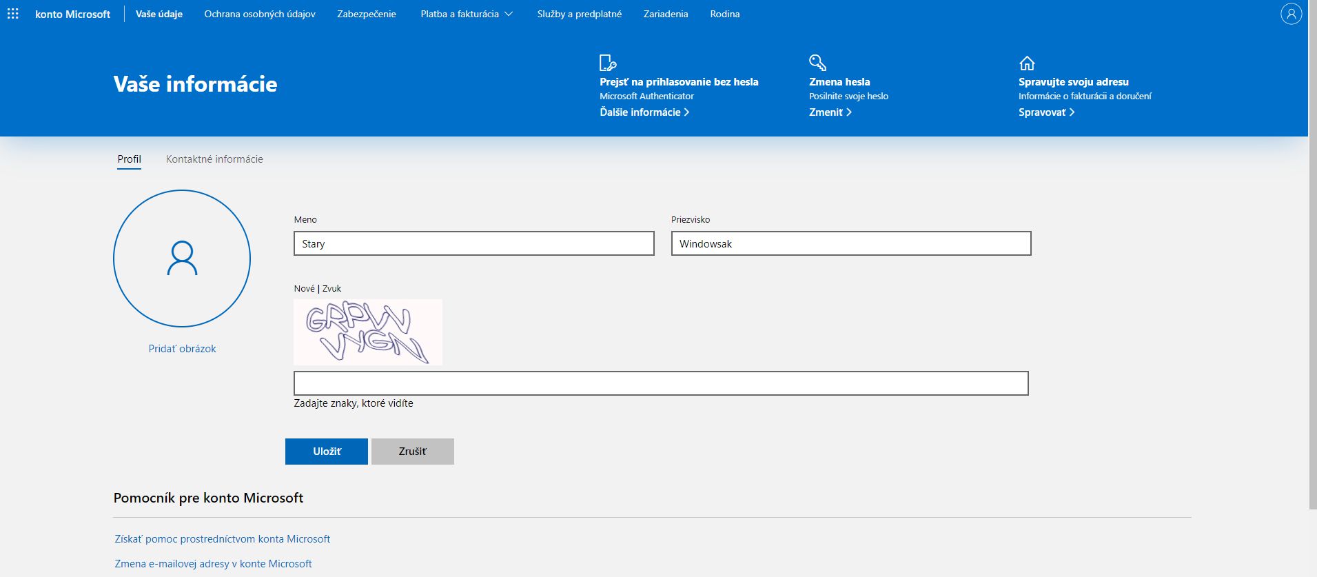Image resolution: width=1317 pixels, height=577 pixels.
Task: Focus the Priezvisko input field
Action: pyautogui.click(x=851, y=243)
